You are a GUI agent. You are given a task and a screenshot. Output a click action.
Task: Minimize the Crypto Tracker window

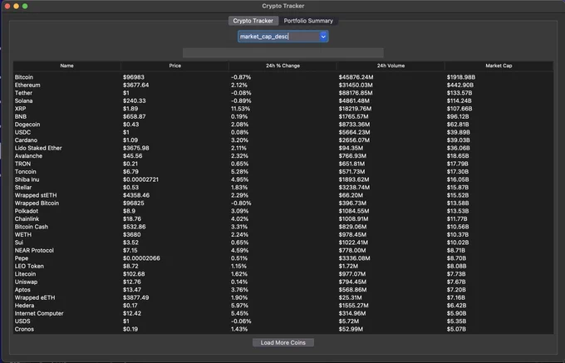[17, 6]
